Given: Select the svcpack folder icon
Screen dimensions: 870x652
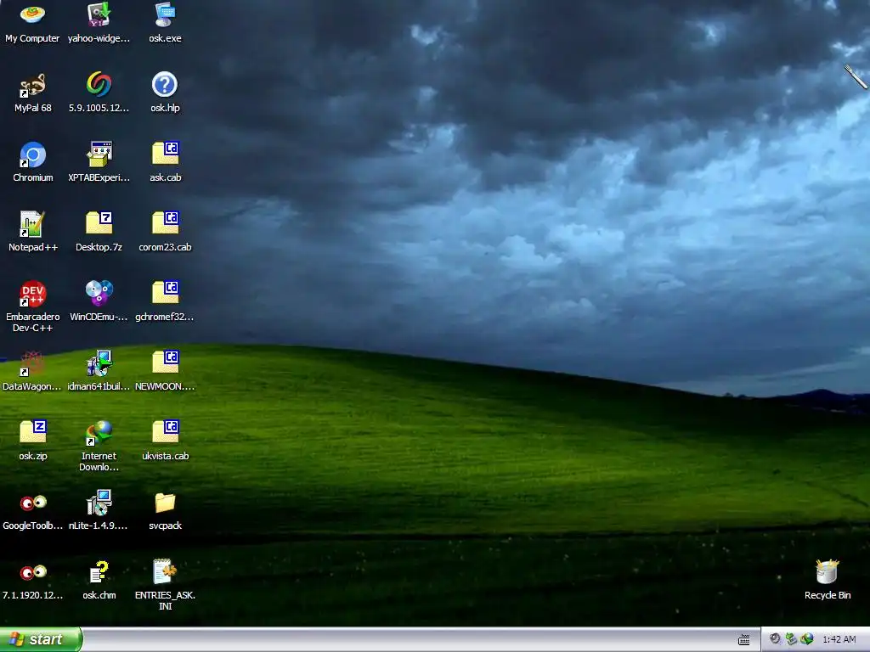Looking at the screenshot, I should coord(165,503).
